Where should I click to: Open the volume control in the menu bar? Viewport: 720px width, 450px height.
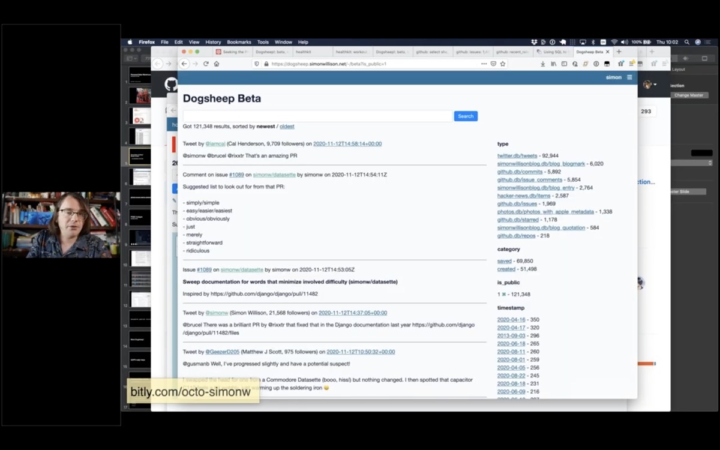coord(625,42)
